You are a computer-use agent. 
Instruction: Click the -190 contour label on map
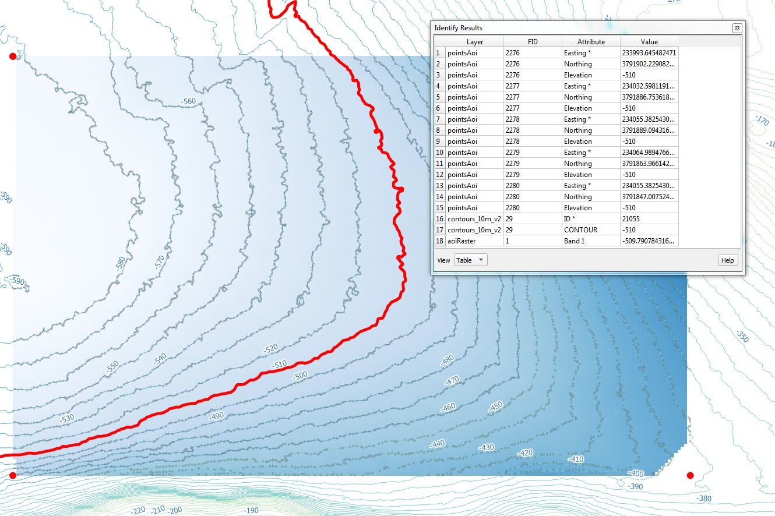(x=251, y=511)
